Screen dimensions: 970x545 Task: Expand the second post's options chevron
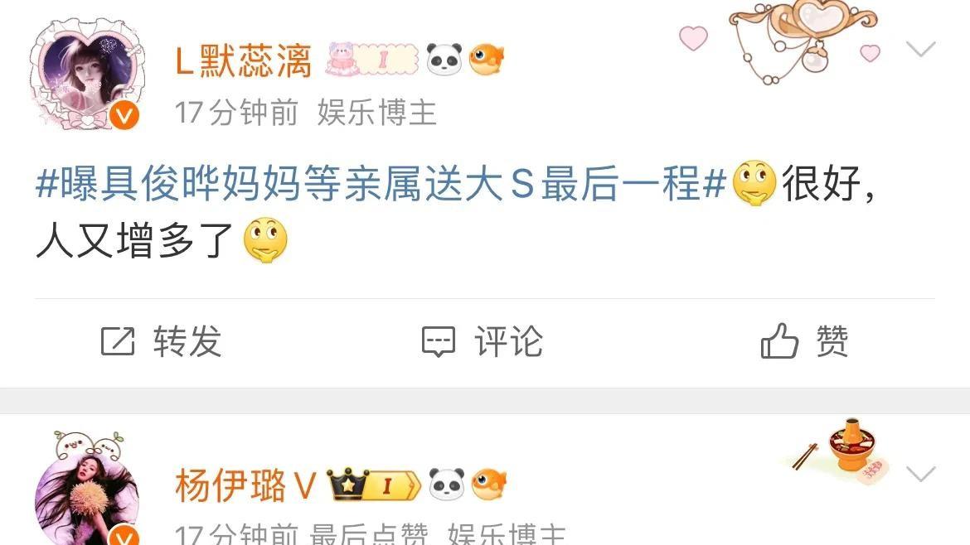click(920, 474)
